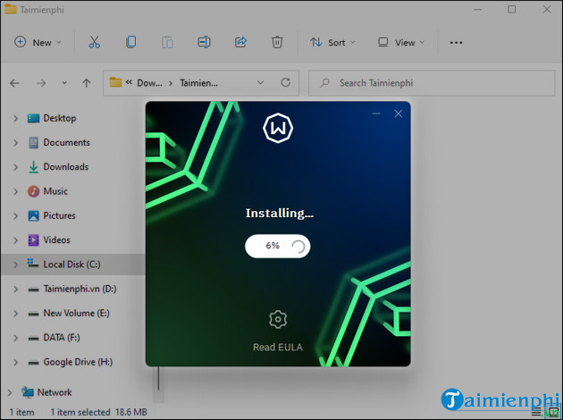Expand the Documents tree node

tap(15, 142)
